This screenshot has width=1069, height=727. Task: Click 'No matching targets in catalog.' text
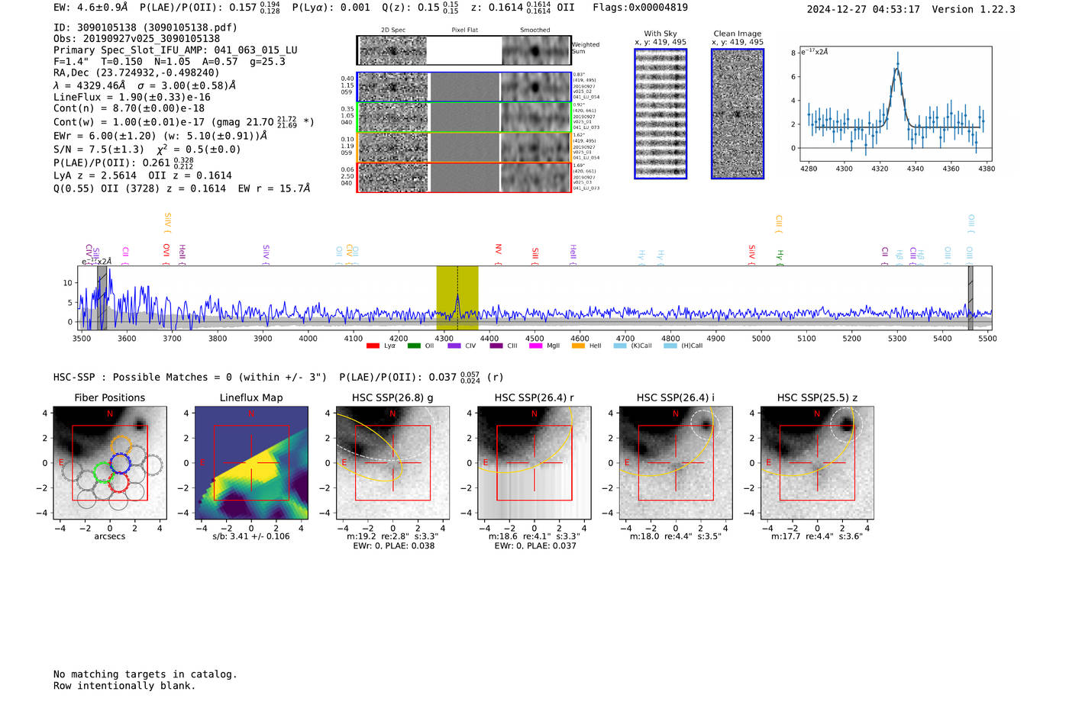point(145,674)
